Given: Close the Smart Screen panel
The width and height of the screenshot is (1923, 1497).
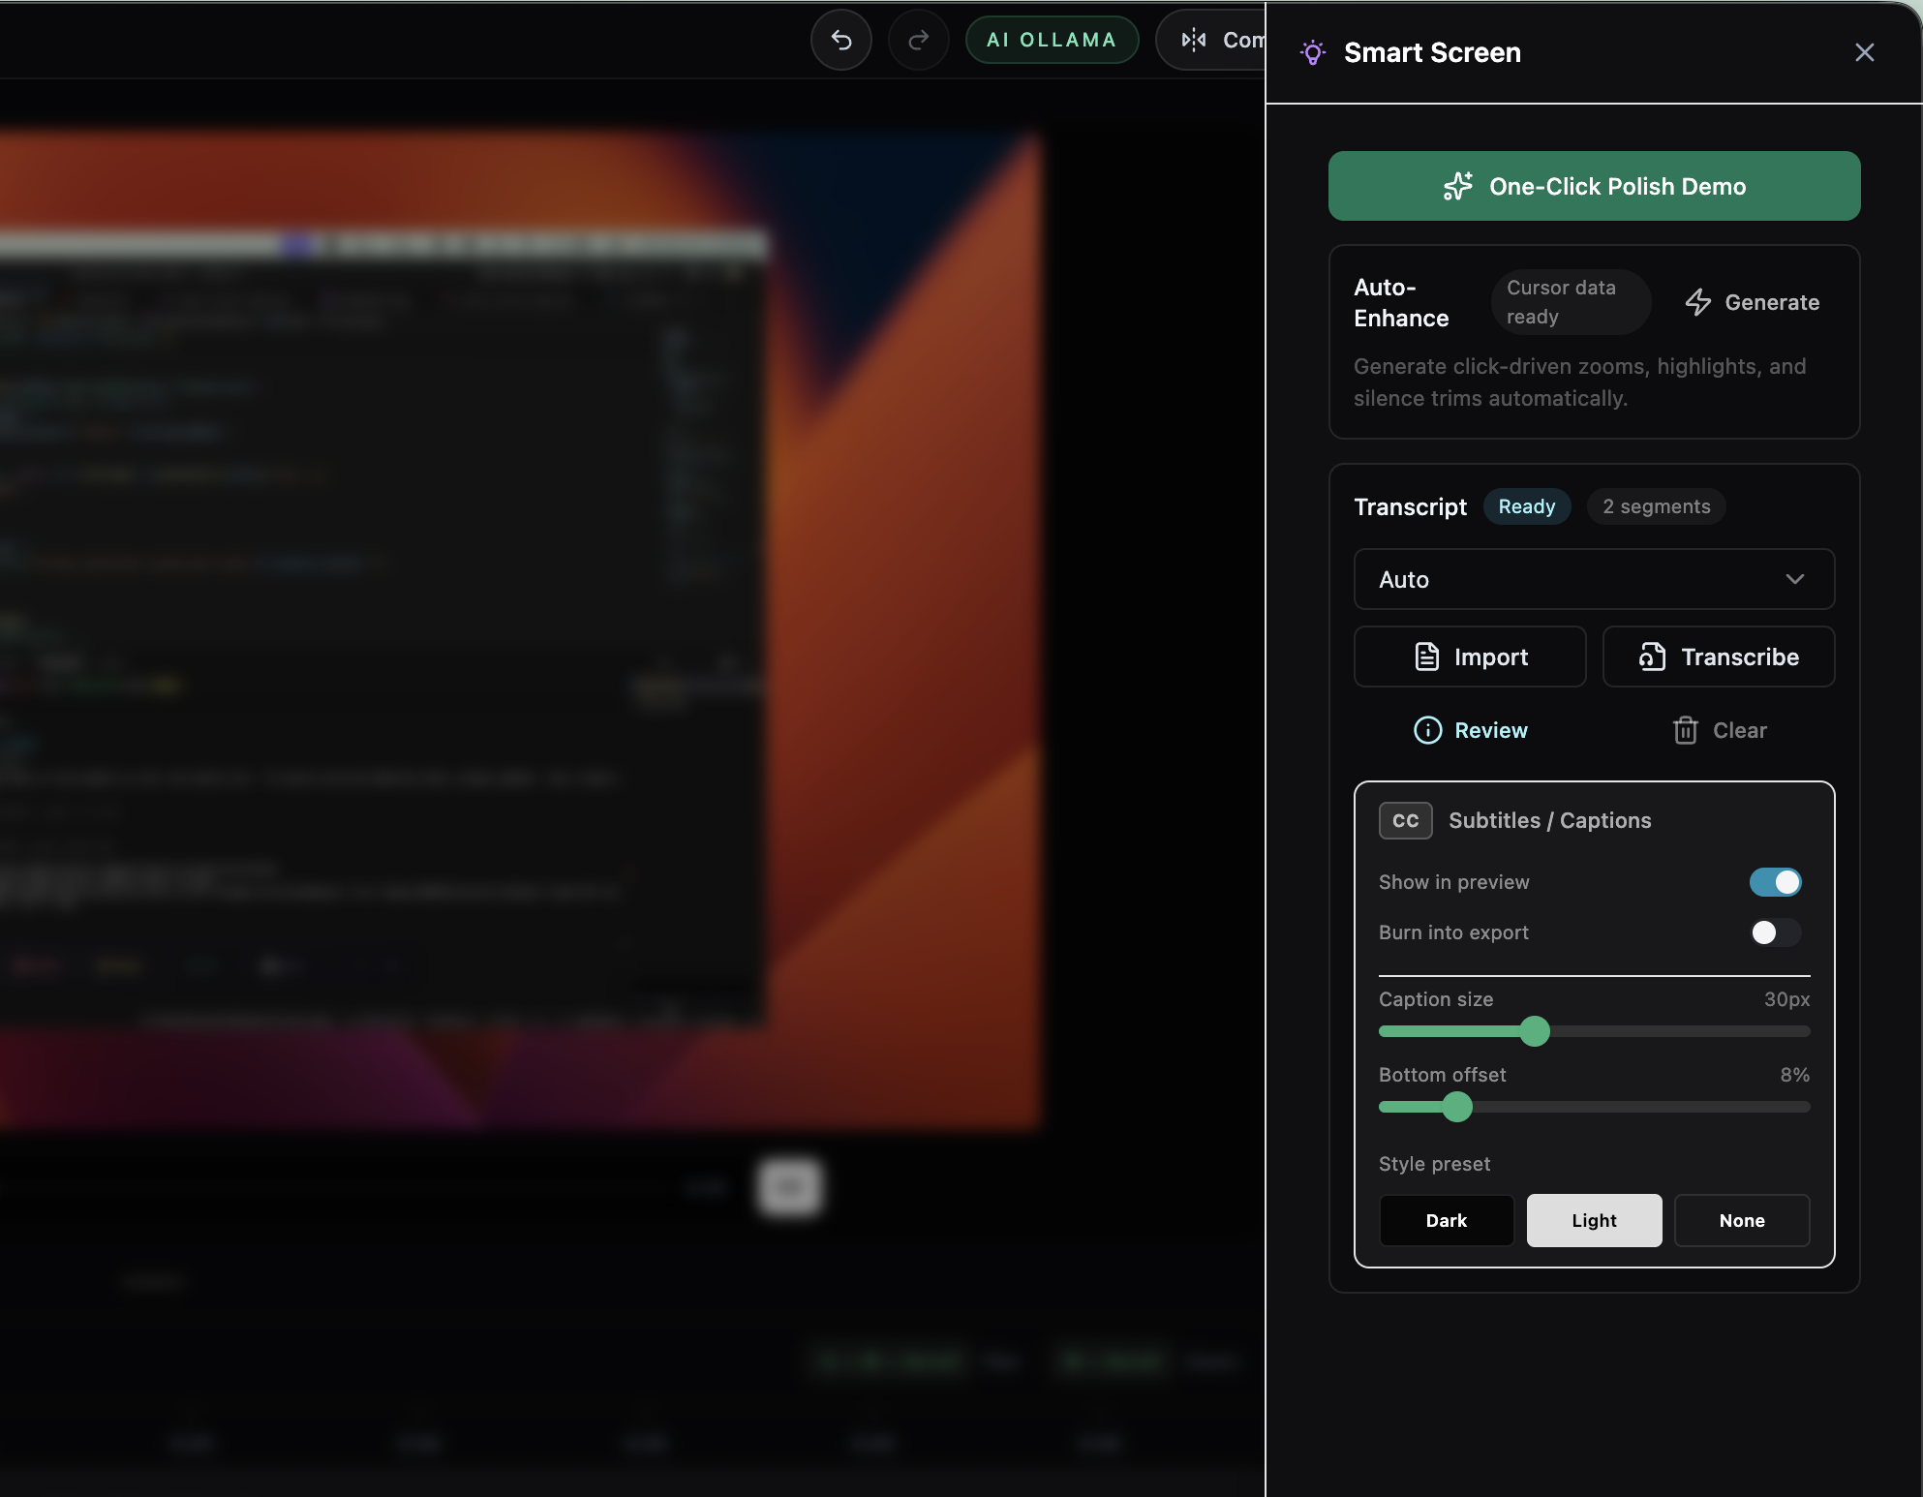Looking at the screenshot, I should point(1864,52).
